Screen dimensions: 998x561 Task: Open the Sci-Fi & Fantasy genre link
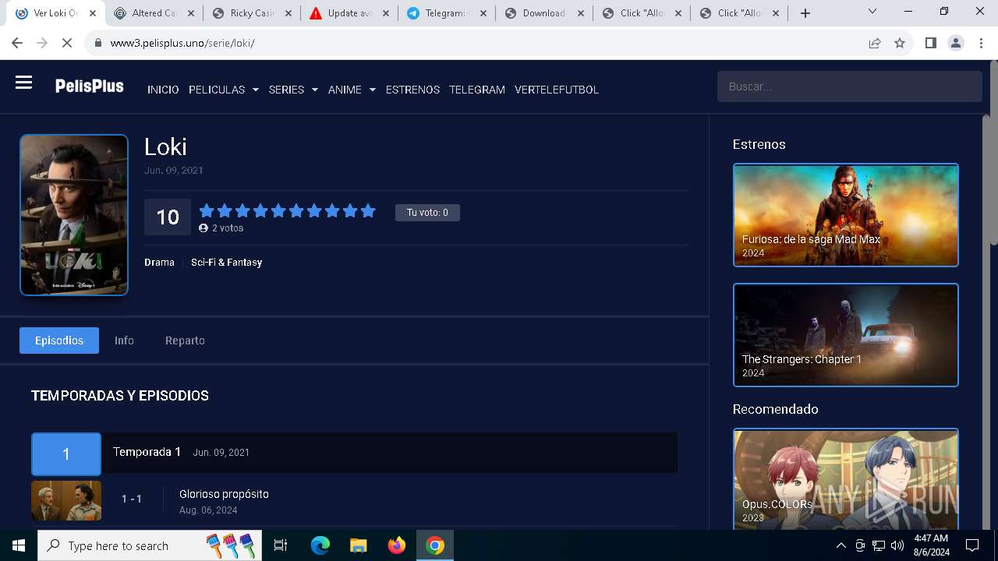[226, 263]
